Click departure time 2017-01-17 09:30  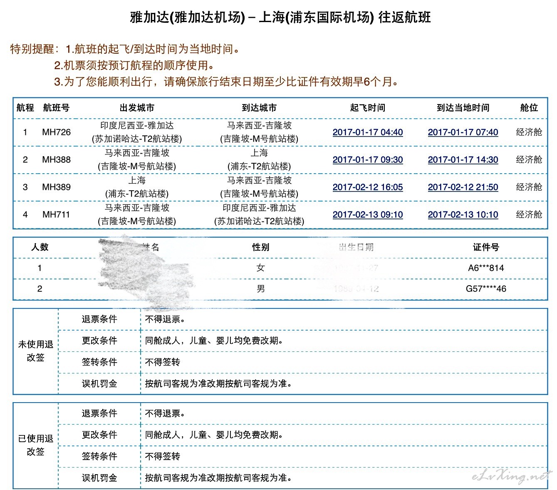[368, 160]
